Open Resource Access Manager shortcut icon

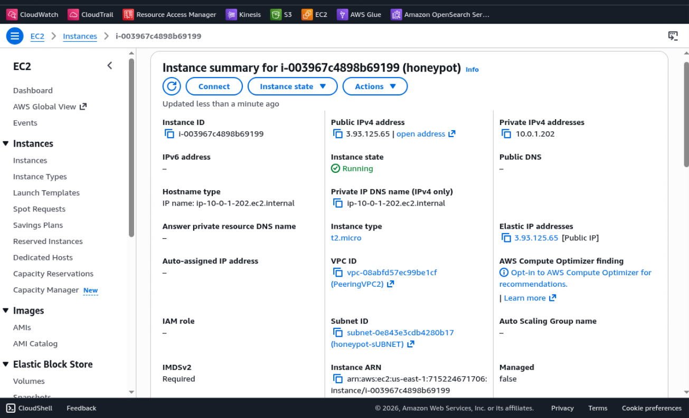pos(128,15)
